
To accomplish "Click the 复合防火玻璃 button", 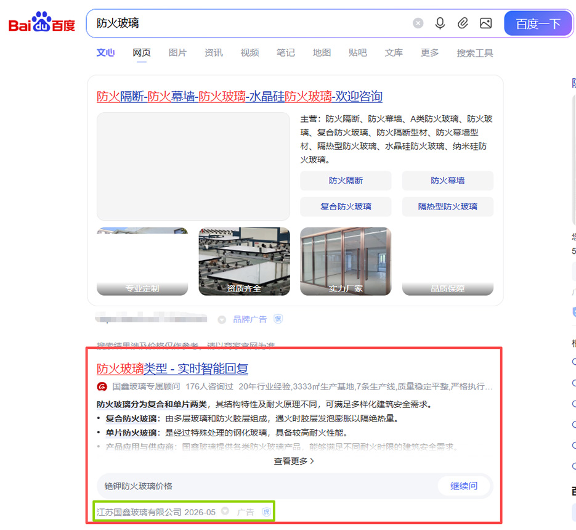I will (346, 206).
